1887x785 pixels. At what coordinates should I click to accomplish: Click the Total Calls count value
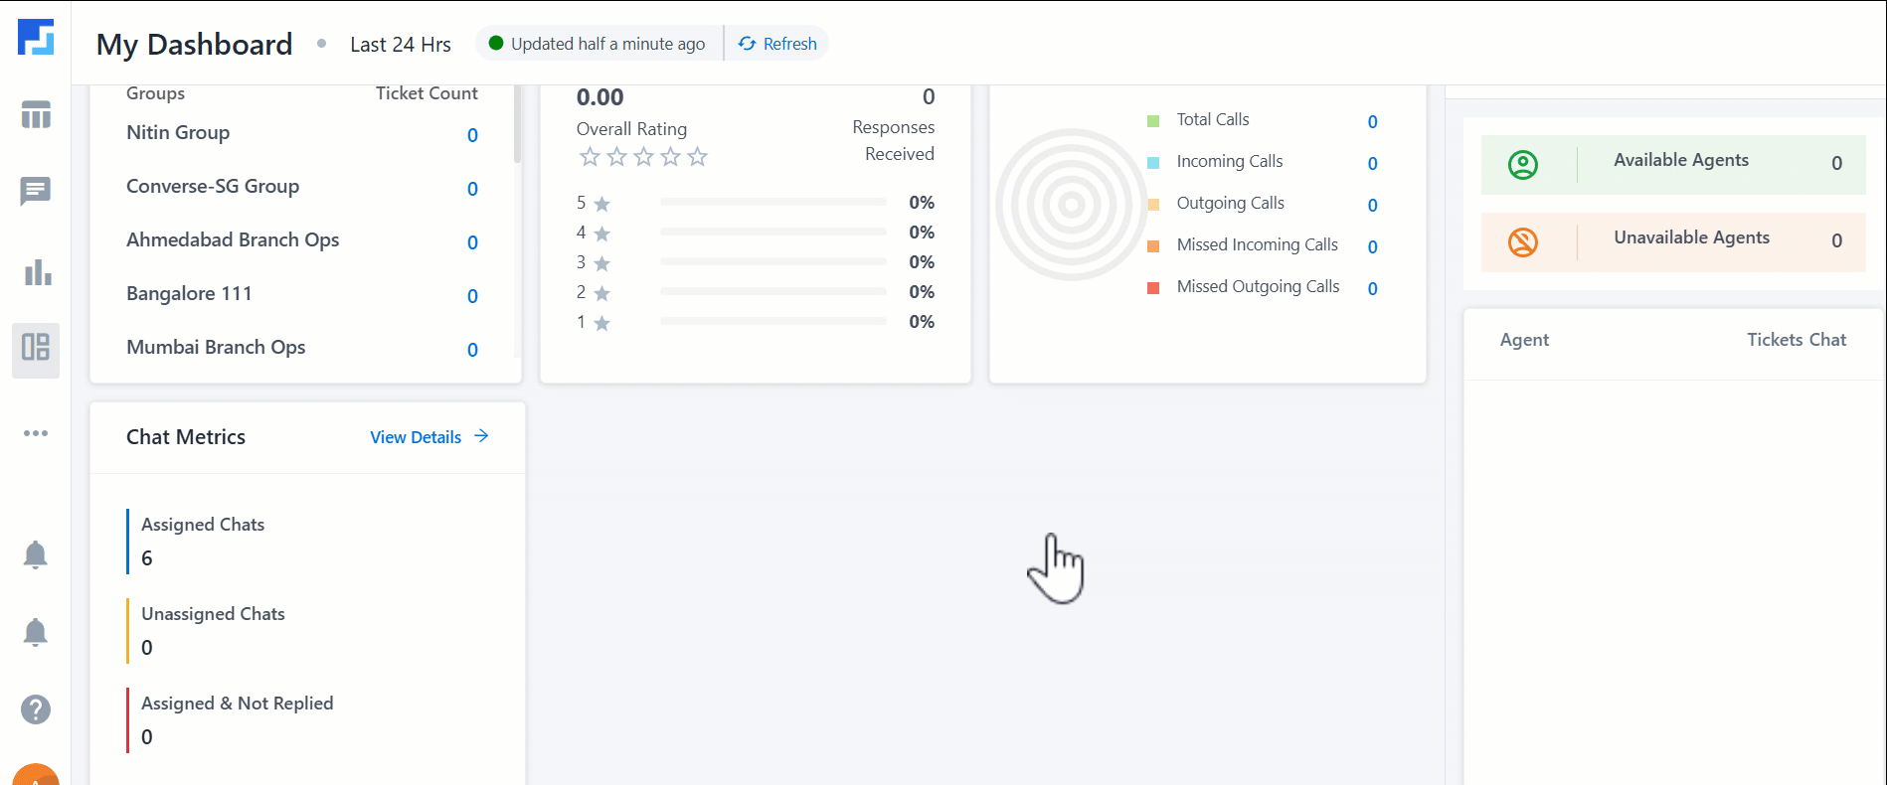click(x=1372, y=122)
